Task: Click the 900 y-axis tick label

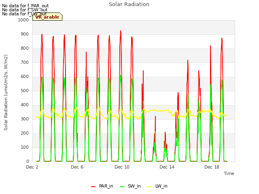Action: pyautogui.click(x=25, y=34)
